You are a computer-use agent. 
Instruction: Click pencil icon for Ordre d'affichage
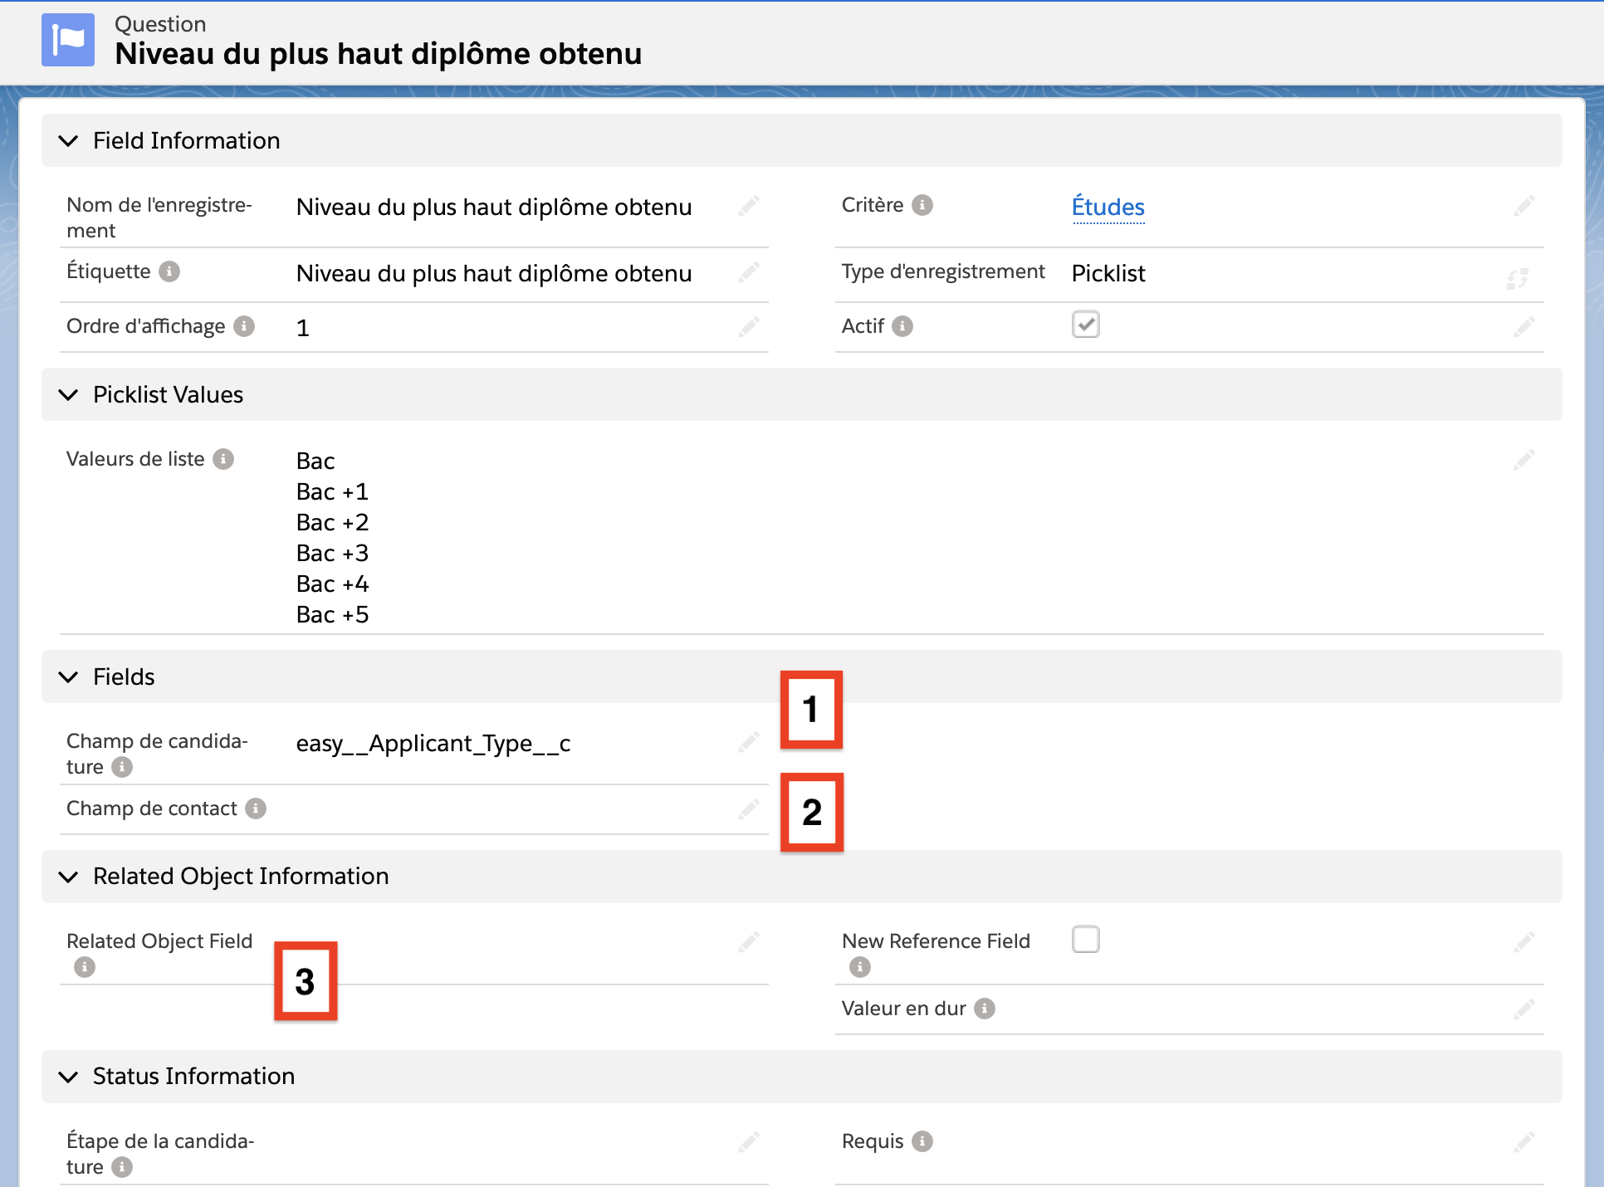(x=749, y=327)
